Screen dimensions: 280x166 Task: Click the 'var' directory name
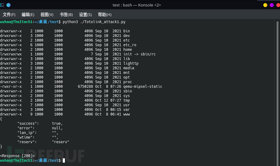click(x=127, y=110)
